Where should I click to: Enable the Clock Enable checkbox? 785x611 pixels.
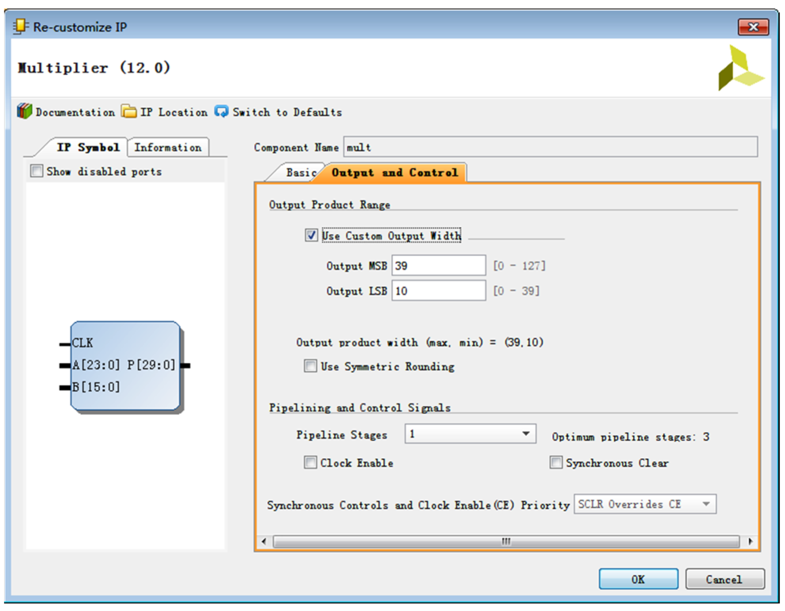(310, 462)
